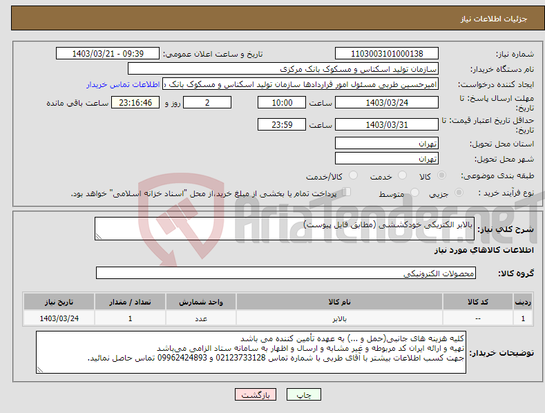Select the جزیی purchase type radio
This screenshot has width=545, height=413.
pyautogui.click(x=459, y=192)
